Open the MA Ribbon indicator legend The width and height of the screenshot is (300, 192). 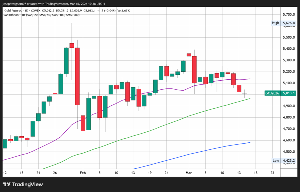pyautogui.click(x=41, y=15)
